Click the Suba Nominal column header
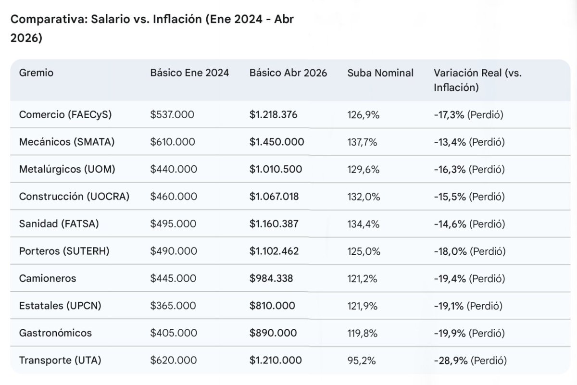Viewport: 577px width, 385px height. (380, 73)
